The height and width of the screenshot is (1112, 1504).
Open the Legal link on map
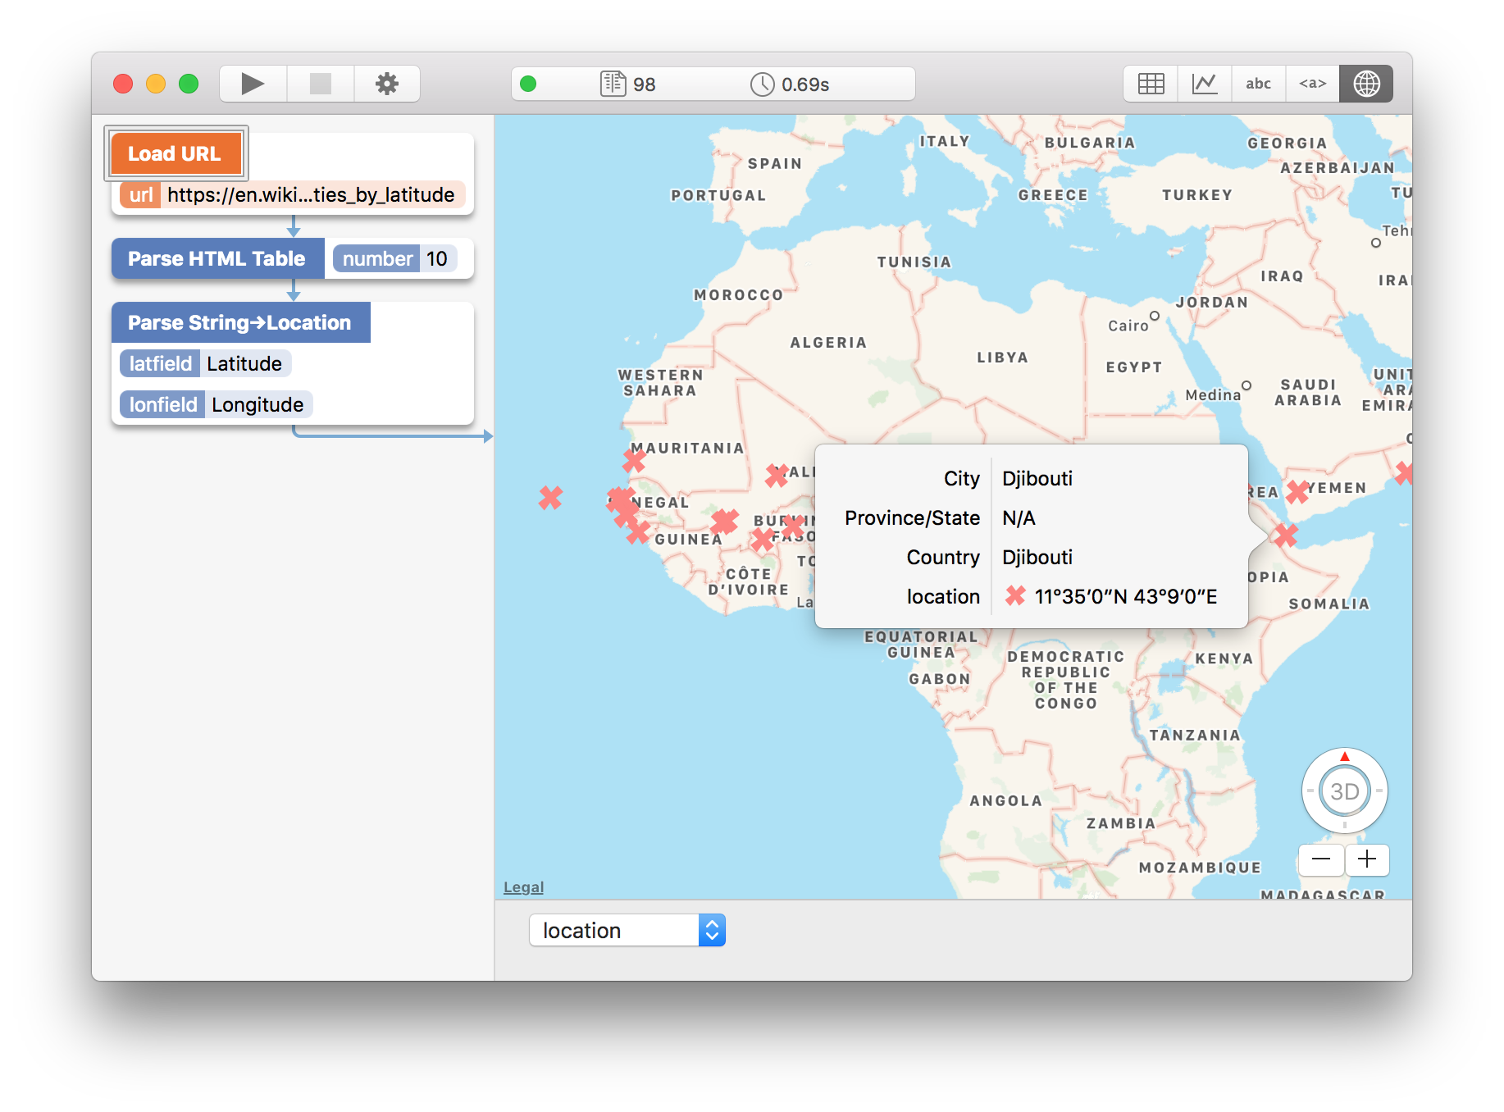[x=523, y=887]
